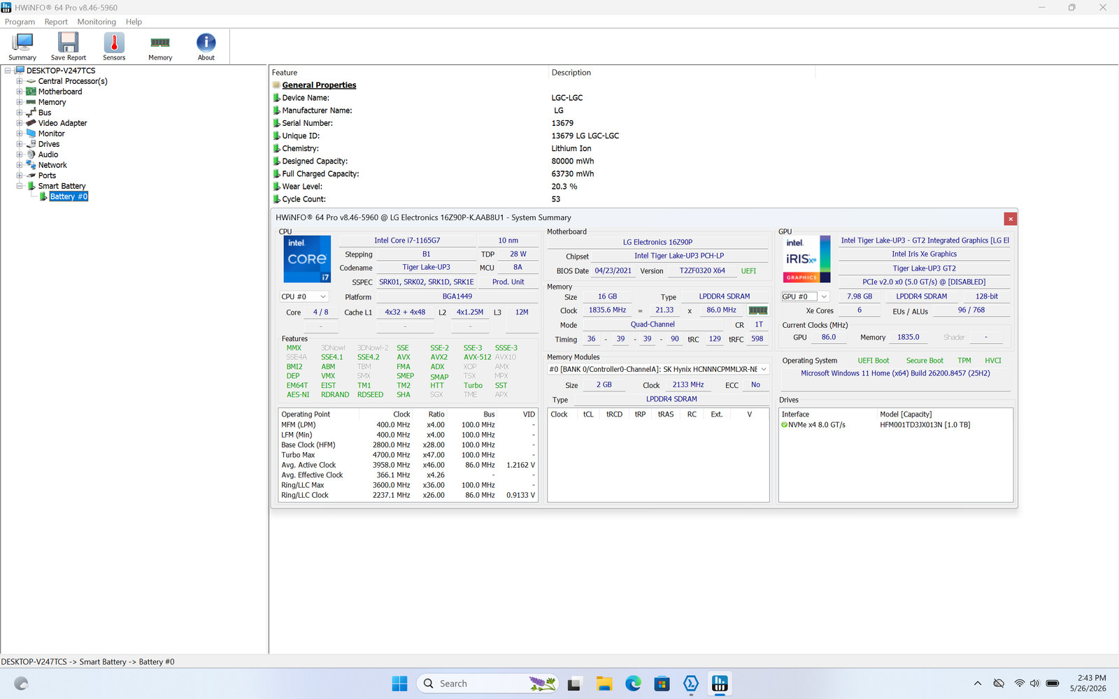Expand the Motherboard tree node
Image resolution: width=1119 pixels, height=699 pixels.
(20, 92)
